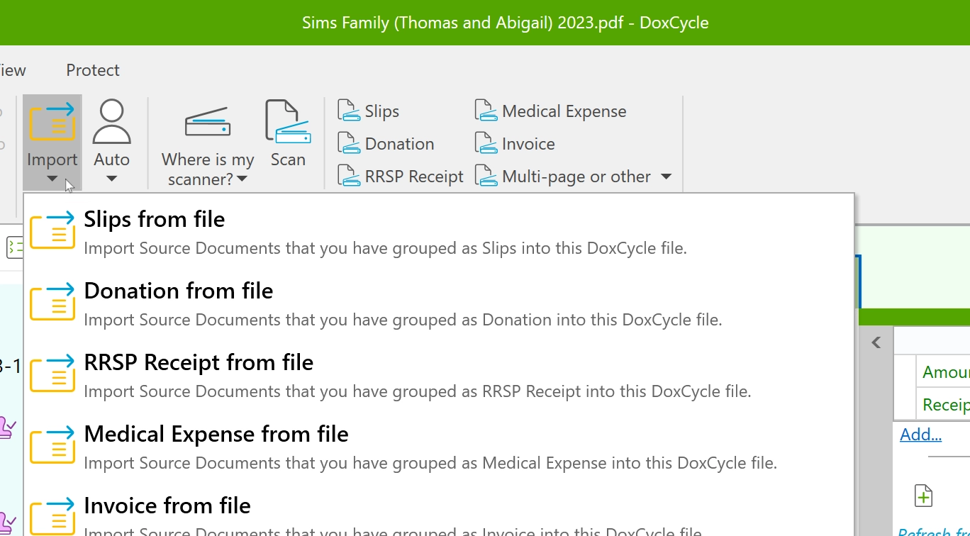Click the Donation from file import icon

click(52, 301)
